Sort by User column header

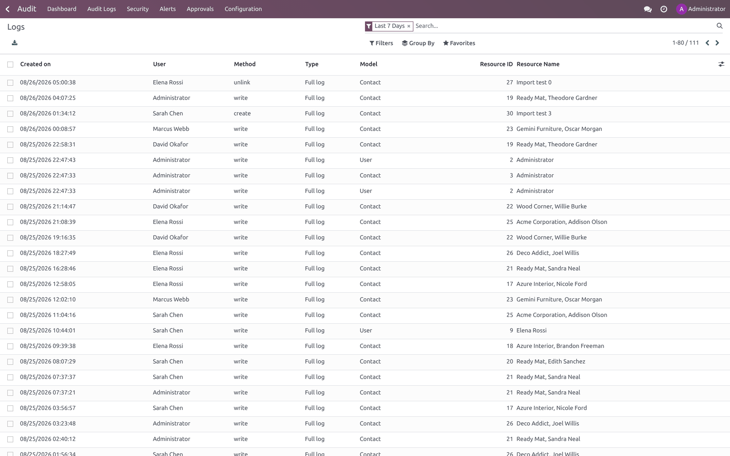(159, 64)
